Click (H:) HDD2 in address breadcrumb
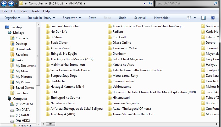 coord(56,3)
